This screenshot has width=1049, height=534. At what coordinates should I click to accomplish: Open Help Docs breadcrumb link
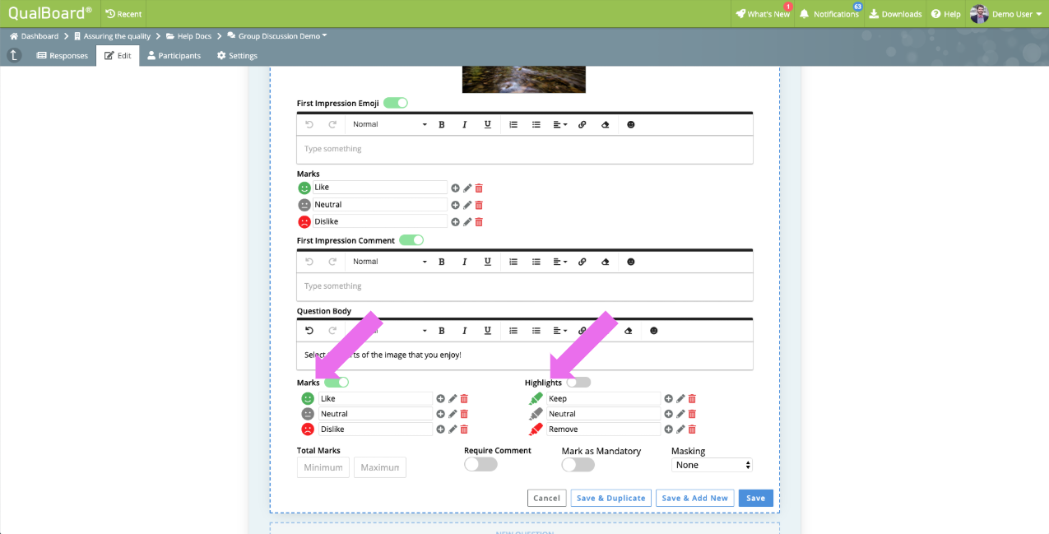pyautogui.click(x=188, y=36)
